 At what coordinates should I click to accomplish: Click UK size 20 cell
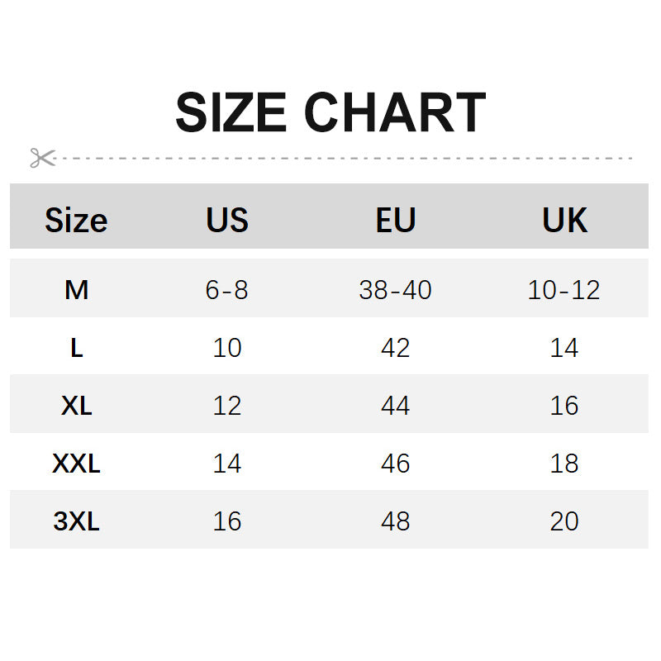(x=564, y=521)
